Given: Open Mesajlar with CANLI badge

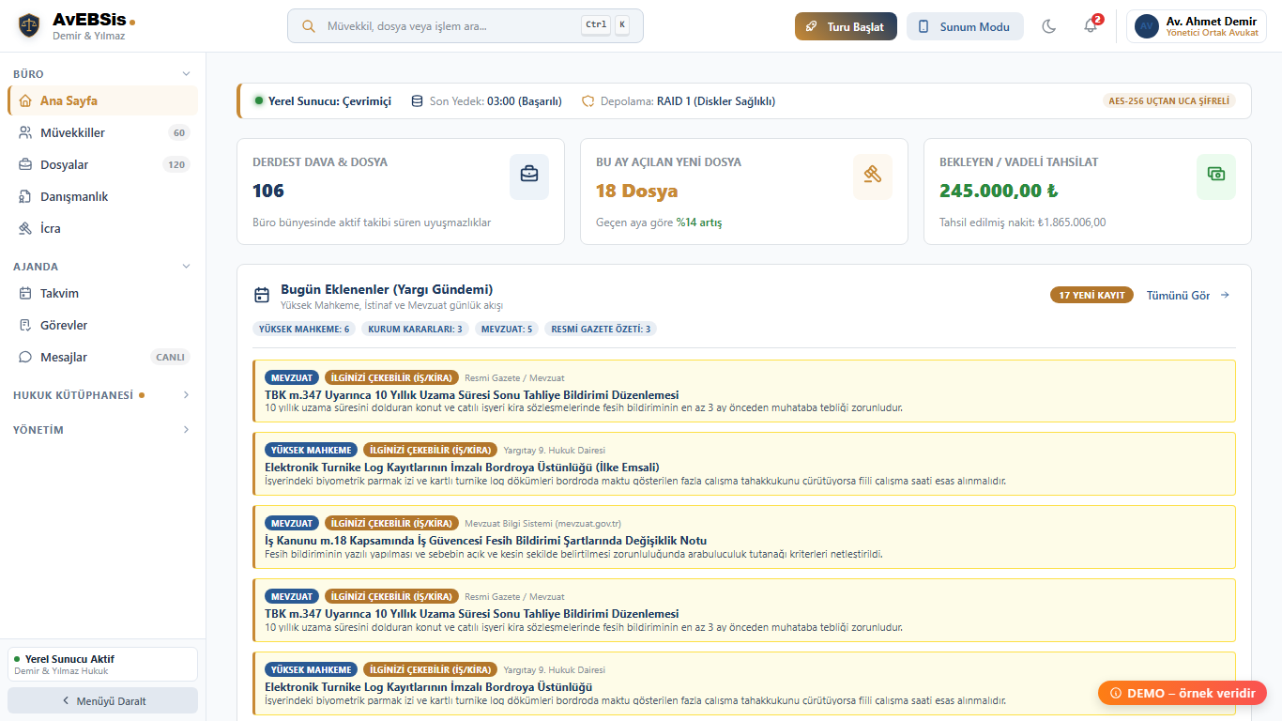Looking at the screenshot, I should tap(103, 357).
